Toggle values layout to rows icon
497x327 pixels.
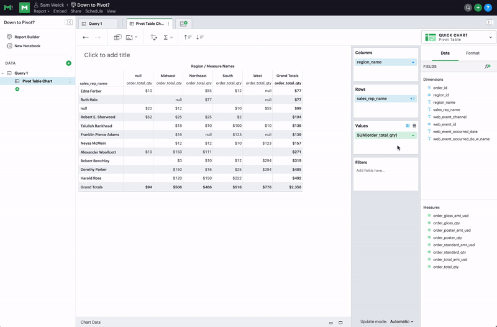click(x=414, y=126)
